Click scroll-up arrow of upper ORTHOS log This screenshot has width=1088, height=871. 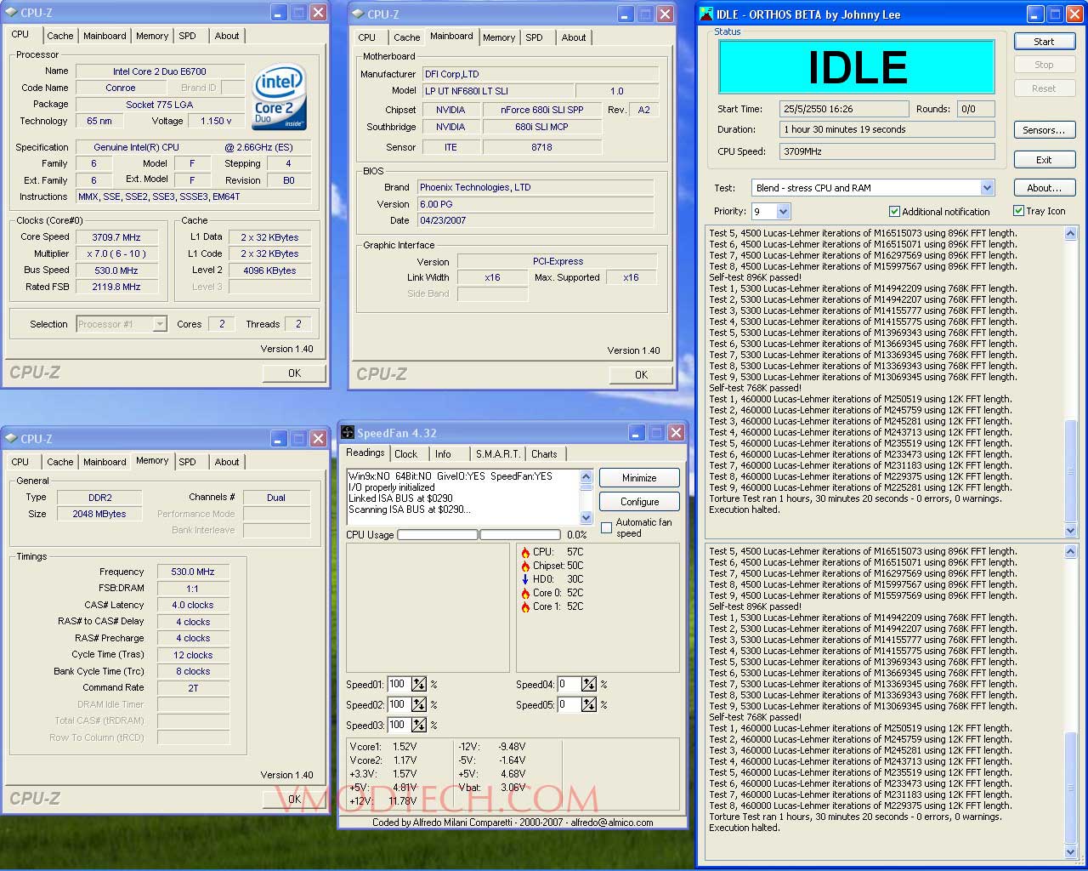tap(1071, 234)
